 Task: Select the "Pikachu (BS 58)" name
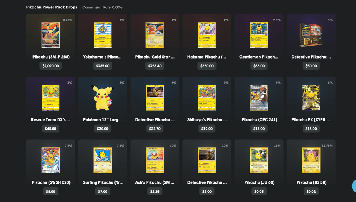pyautogui.click(x=311, y=182)
